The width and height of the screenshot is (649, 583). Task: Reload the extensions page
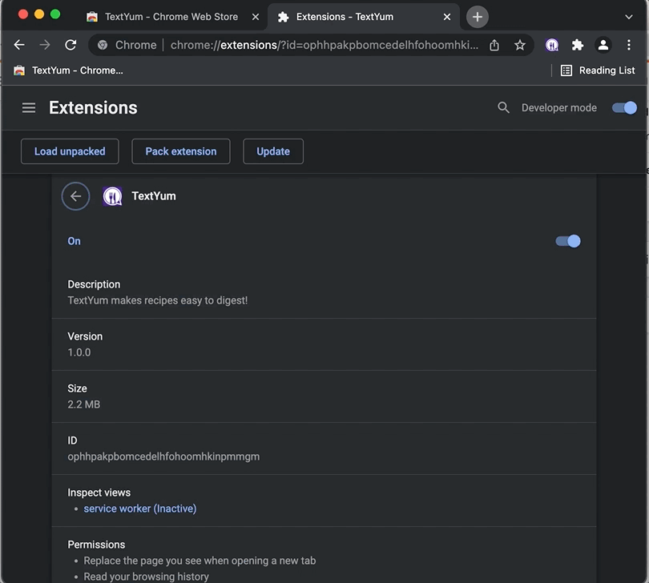(71, 45)
